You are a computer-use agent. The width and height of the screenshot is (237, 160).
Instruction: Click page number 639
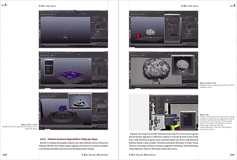tap(232, 155)
